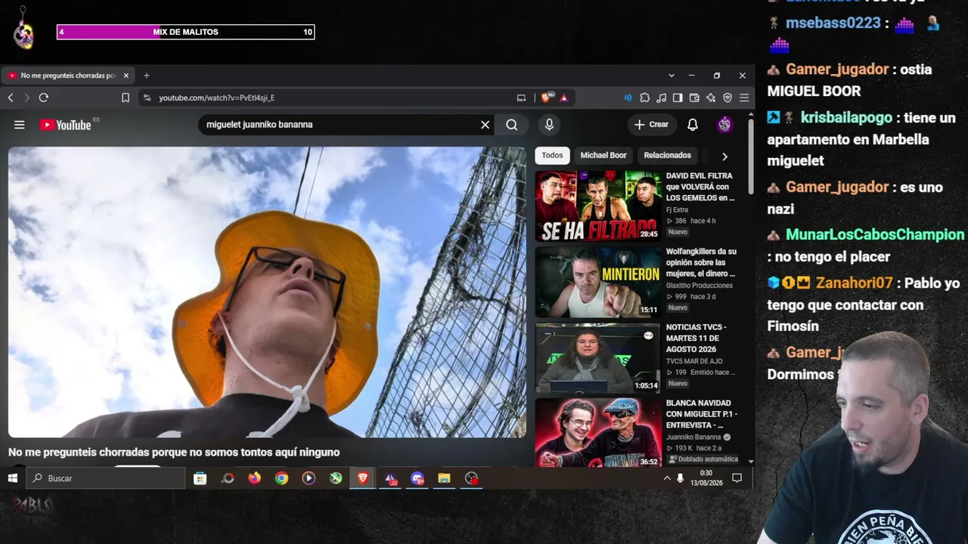
Task: Start a voice search with the microphone
Action: click(x=549, y=125)
